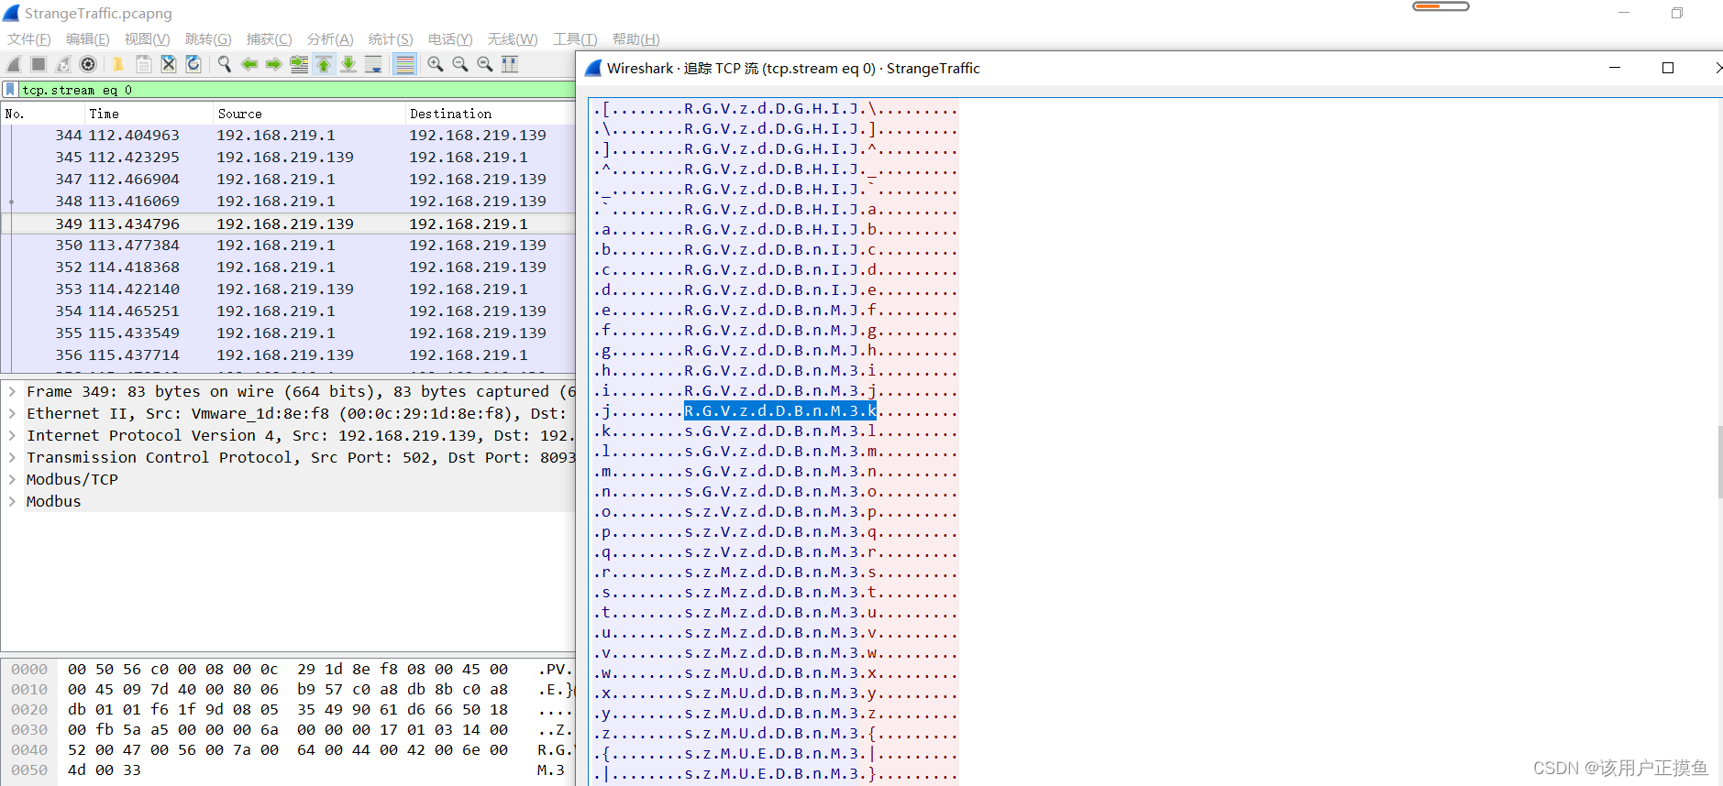Viewport: 1723px width, 786px height.
Task: Open the 编辑(E) menu
Action: [87, 38]
